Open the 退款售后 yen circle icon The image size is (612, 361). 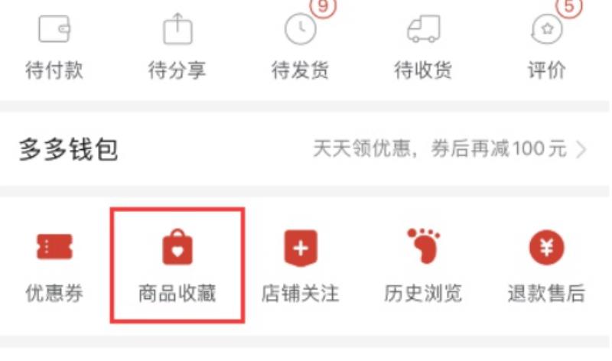(547, 248)
